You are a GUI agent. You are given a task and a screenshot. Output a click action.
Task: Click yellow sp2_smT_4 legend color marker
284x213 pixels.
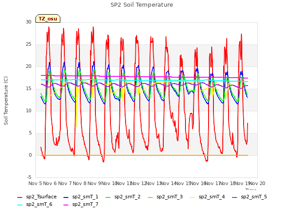[x=192, y=197]
